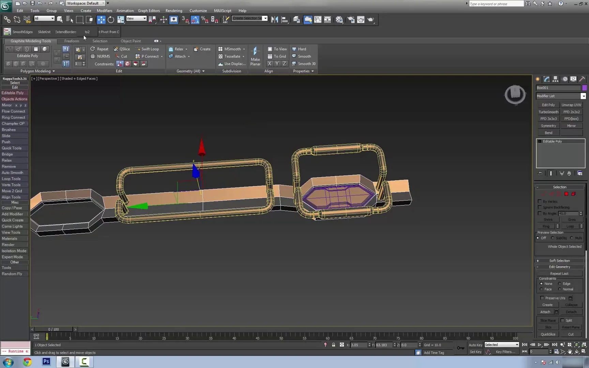
Task: Select the Select and Move tool
Action: point(101,20)
